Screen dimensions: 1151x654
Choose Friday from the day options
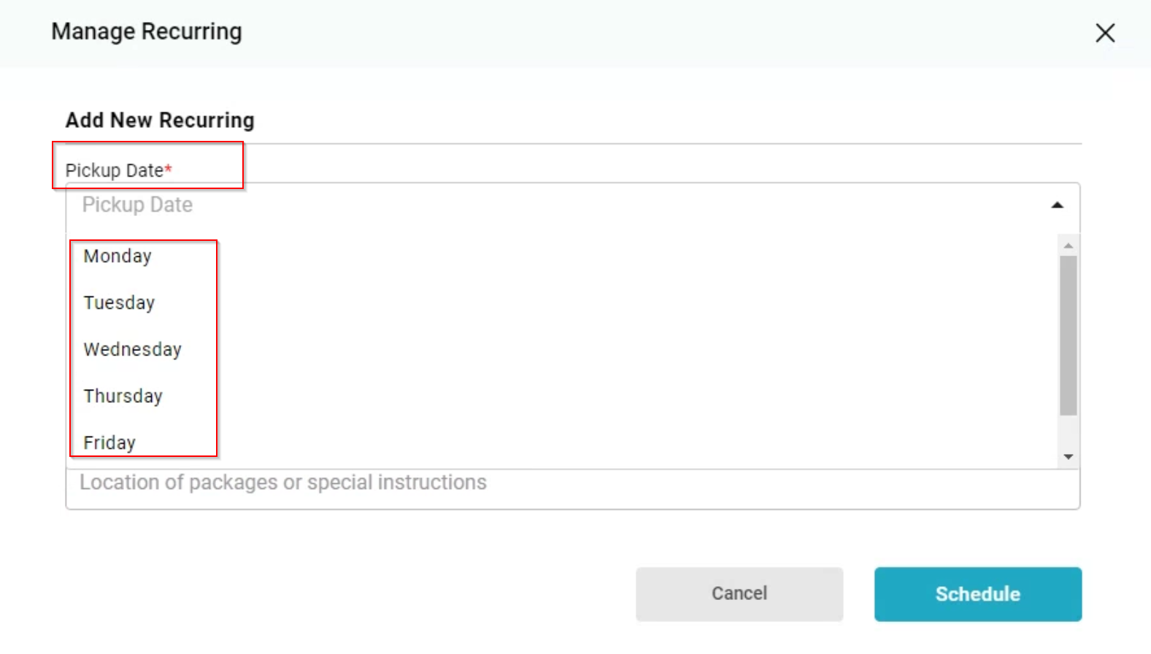[109, 442]
